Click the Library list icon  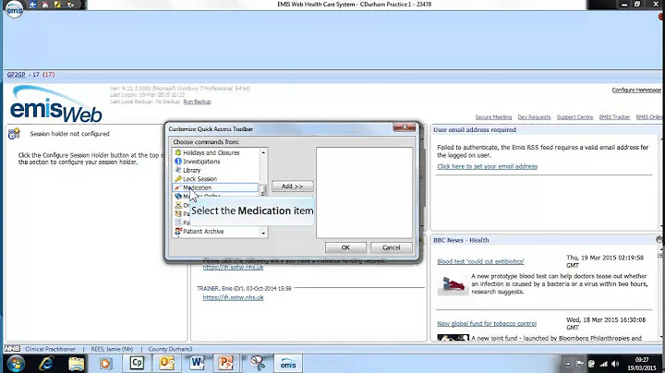point(178,170)
